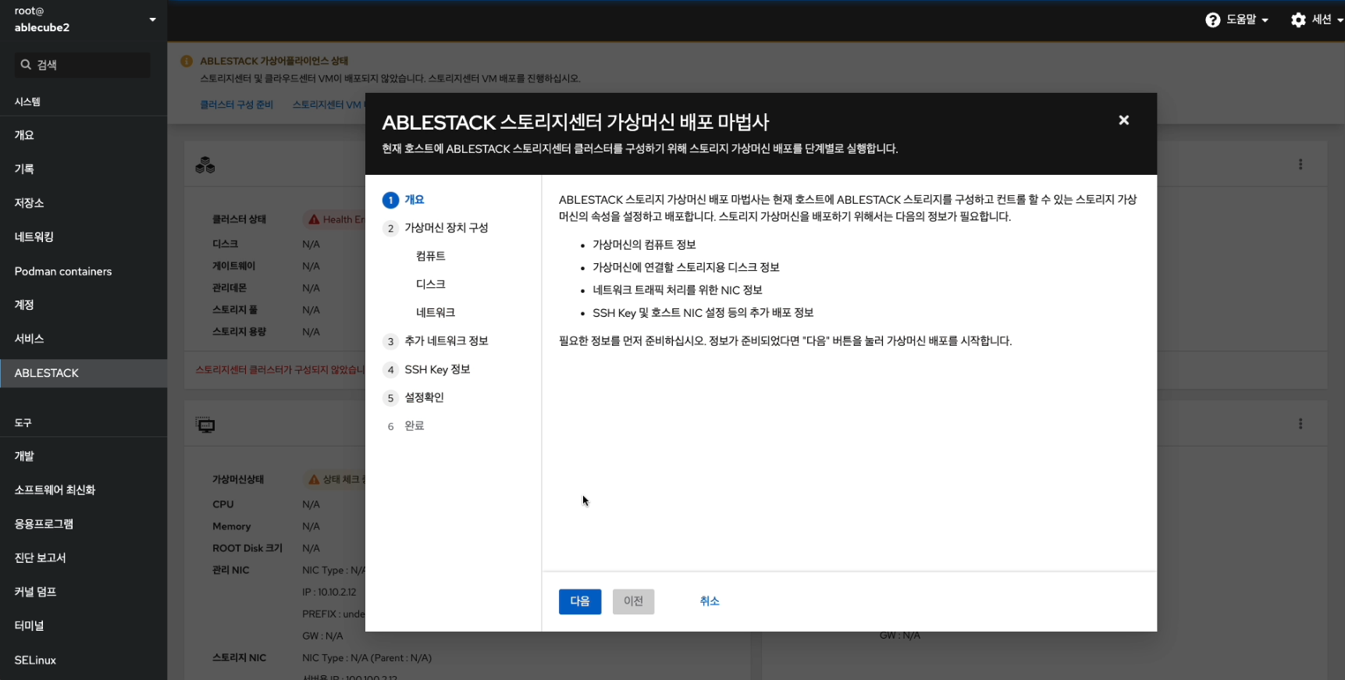Open ABLESTACK in the sidebar
The width and height of the screenshot is (1345, 680).
[x=84, y=373]
